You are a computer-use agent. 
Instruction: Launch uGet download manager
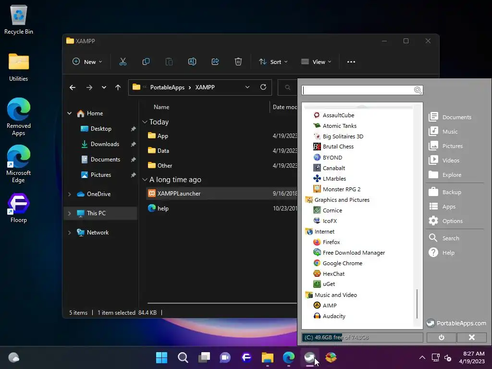click(x=324, y=284)
